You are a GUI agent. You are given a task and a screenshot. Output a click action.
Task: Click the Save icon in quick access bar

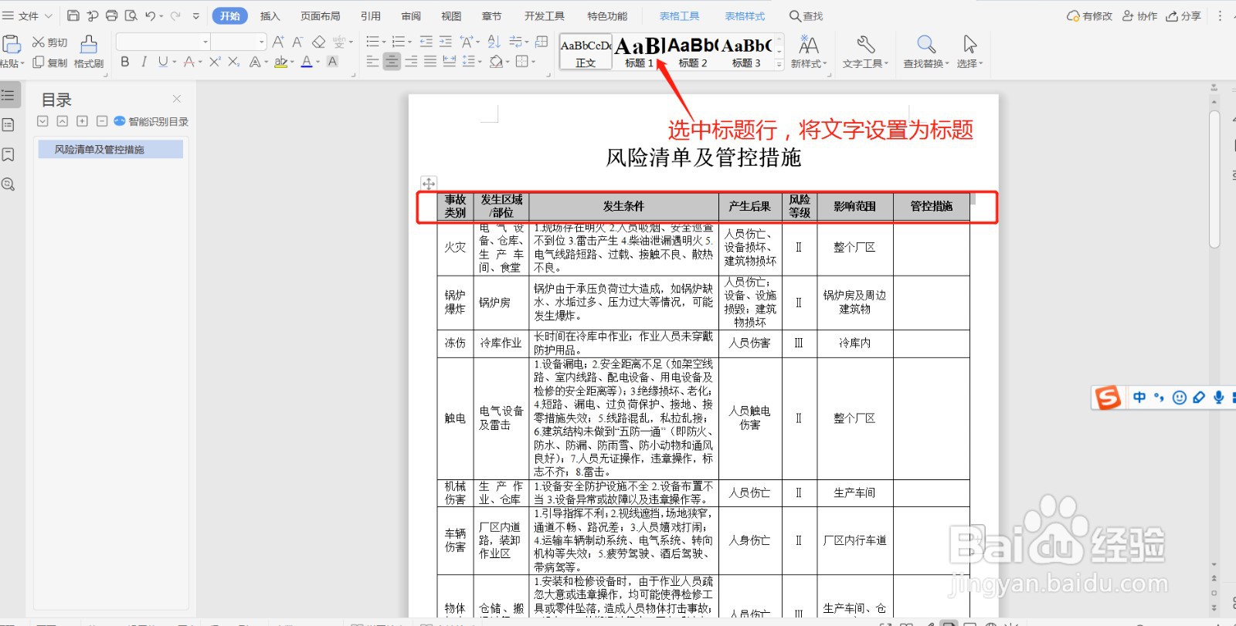[73, 15]
